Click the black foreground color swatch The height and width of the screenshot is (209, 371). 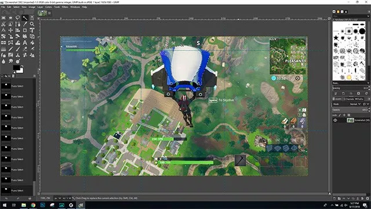pos(16,67)
